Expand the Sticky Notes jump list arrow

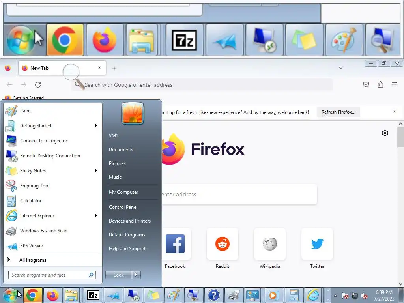96,170
